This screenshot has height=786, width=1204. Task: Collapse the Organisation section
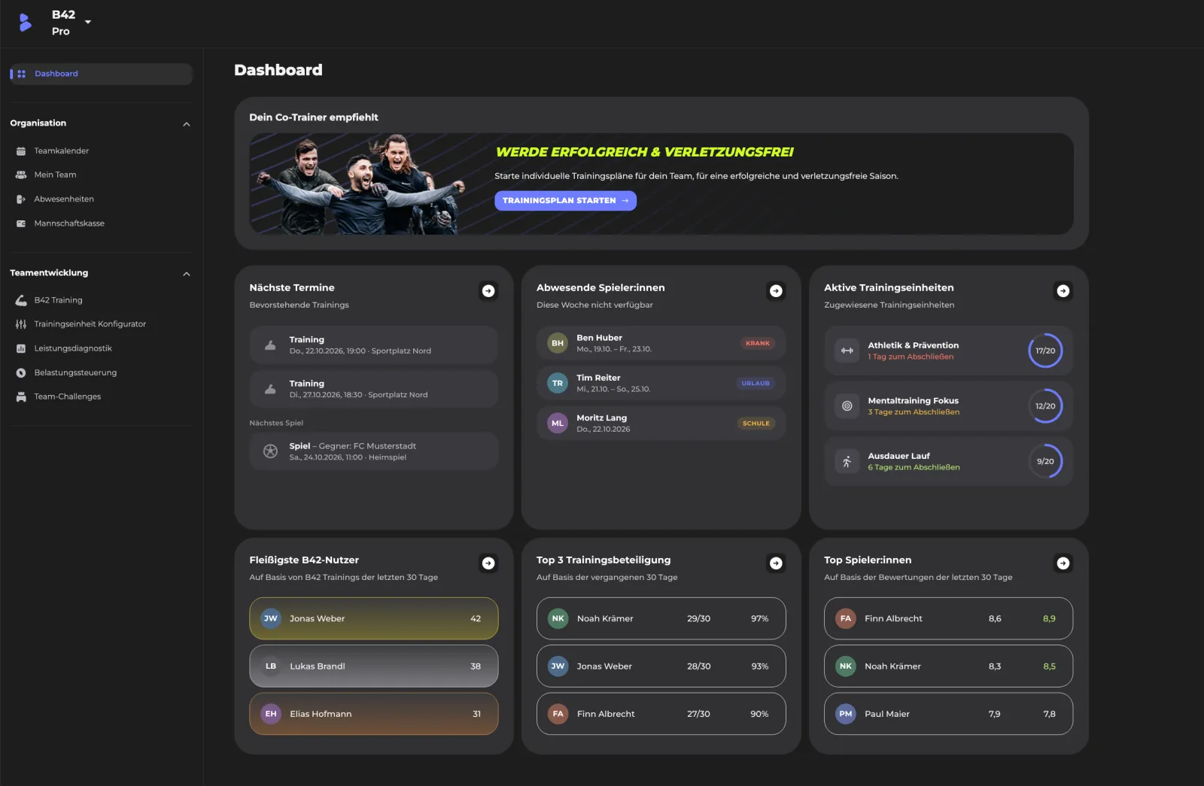click(x=187, y=123)
